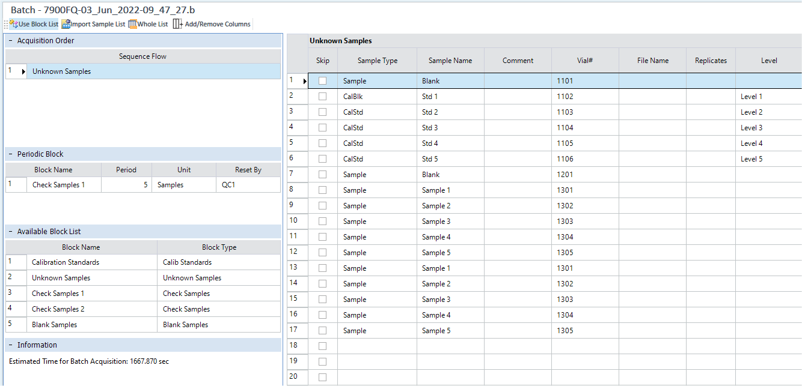Click the Calib Standards block type cell
This screenshot has height=386, width=802.
point(219,262)
